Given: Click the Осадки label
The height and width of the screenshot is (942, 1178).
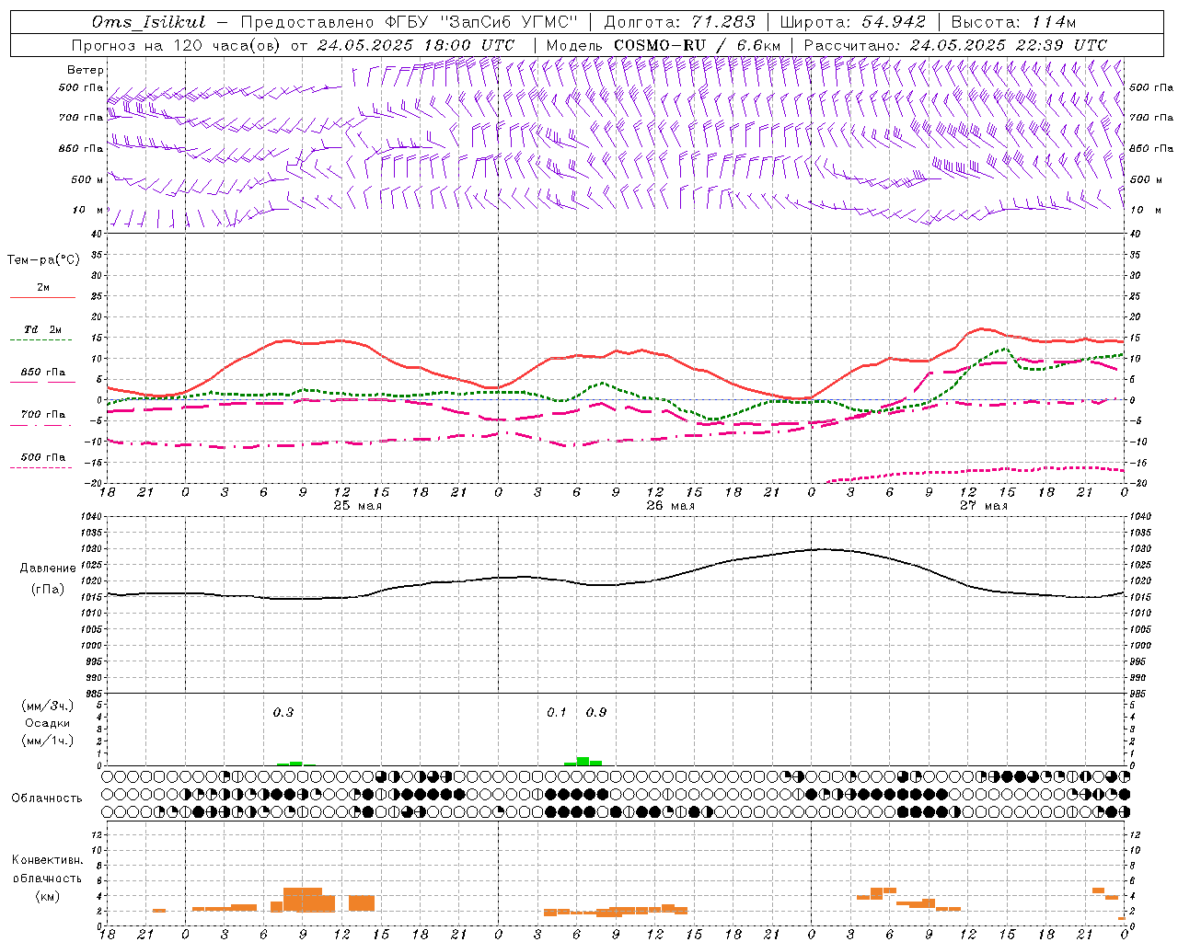Looking at the screenshot, I should pyautogui.click(x=48, y=723).
